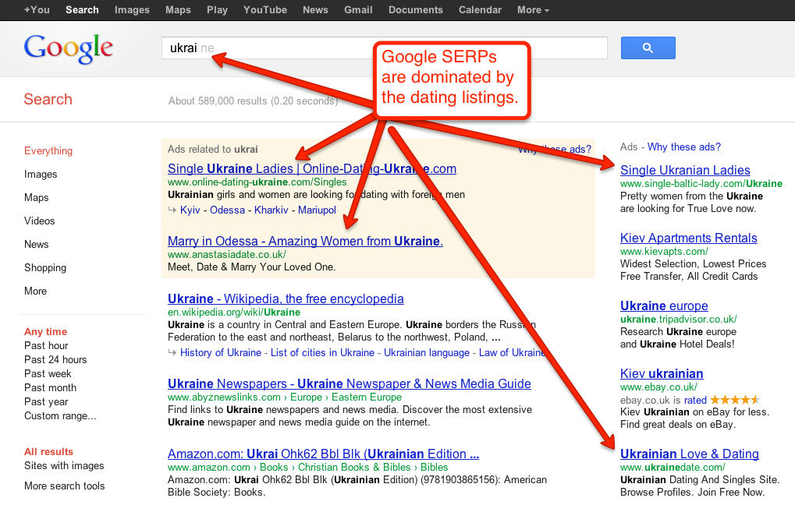Open the Kiev ukrainian eBay ad
Image resolution: width=795 pixels, height=505 pixels.
click(662, 374)
